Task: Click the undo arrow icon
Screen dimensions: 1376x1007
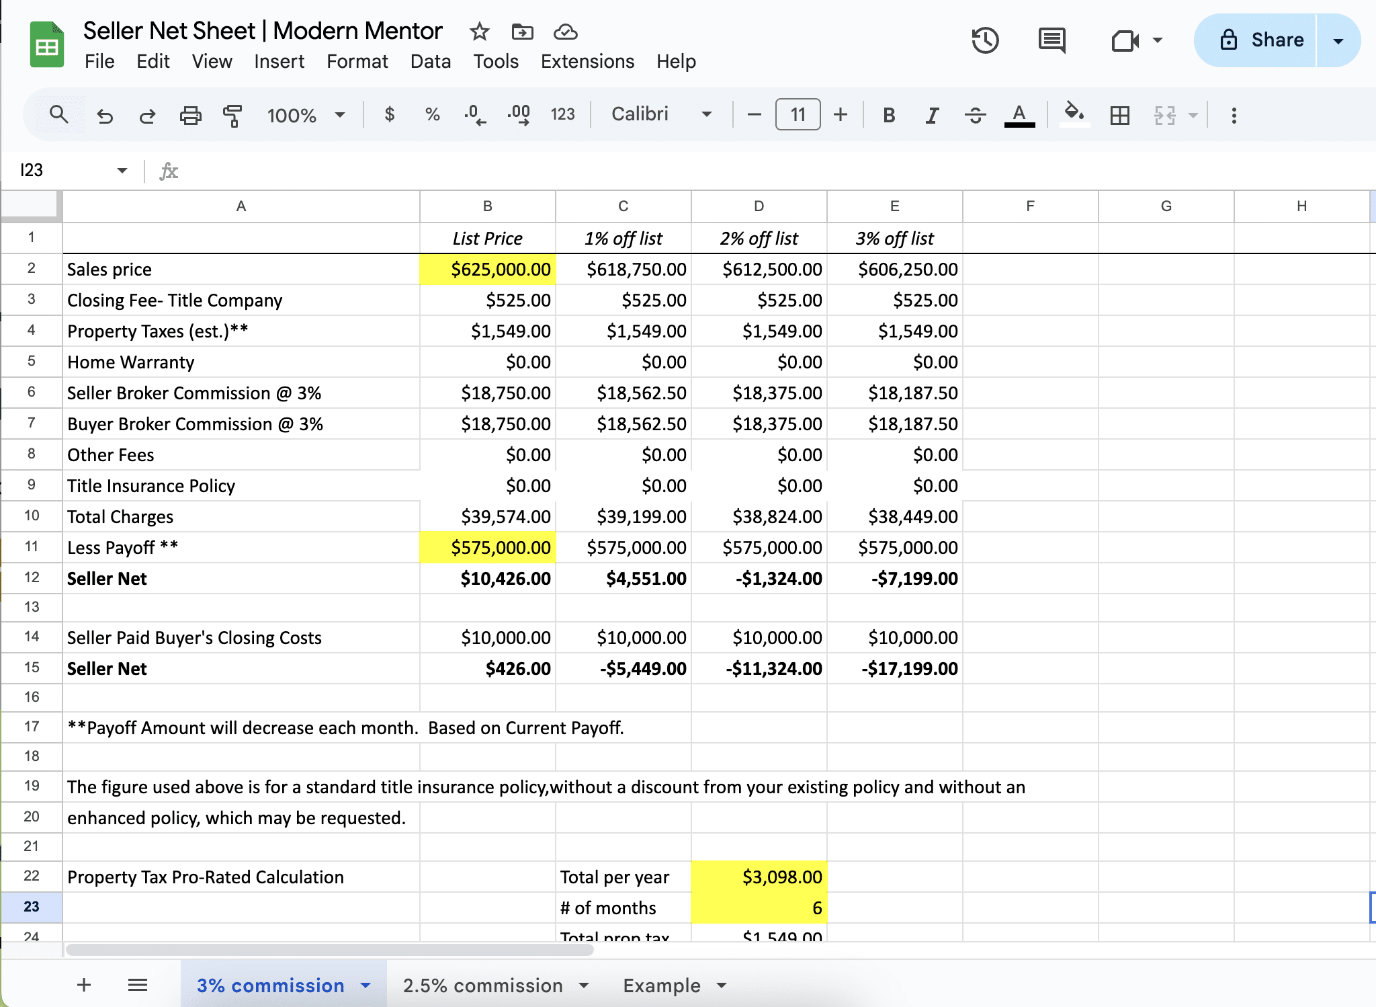Action: pyautogui.click(x=105, y=116)
